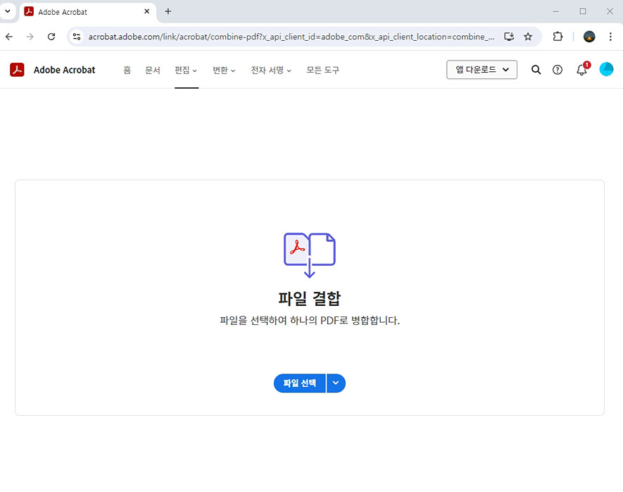Expand the 전자 서명 menu
623x492 pixels.
point(271,70)
